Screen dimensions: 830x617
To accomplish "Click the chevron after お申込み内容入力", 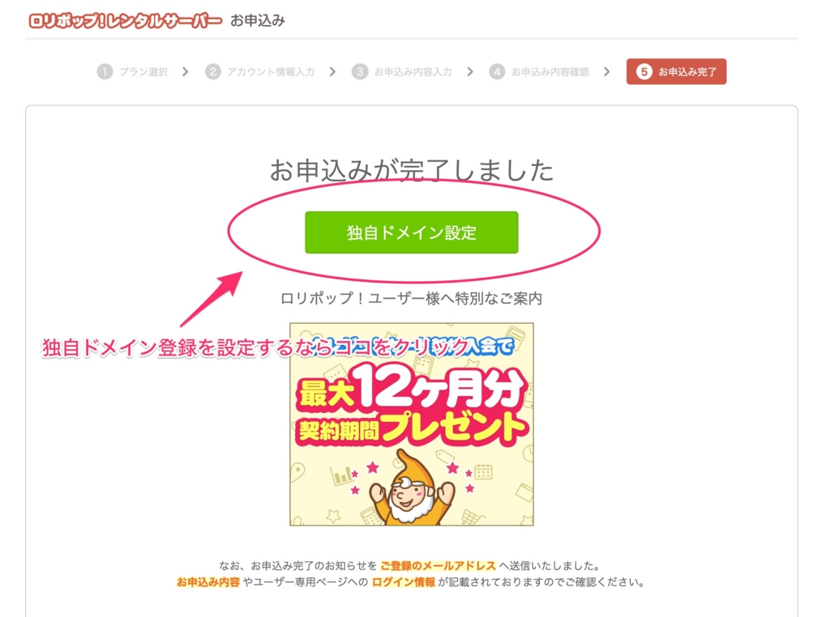I will [470, 71].
